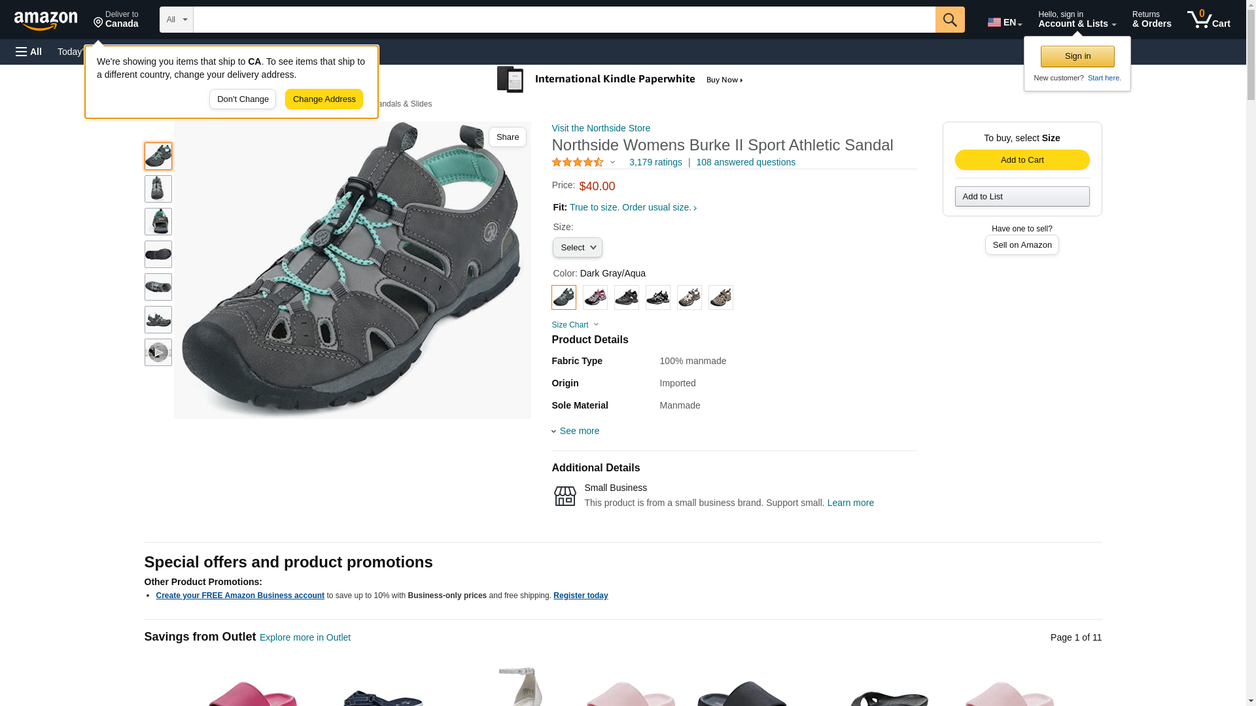Select the Dark Gray/Aqua color swatch
The width and height of the screenshot is (1256, 706).
(563, 298)
